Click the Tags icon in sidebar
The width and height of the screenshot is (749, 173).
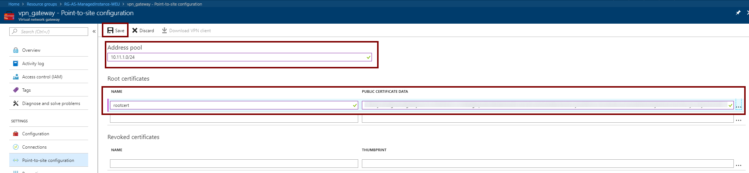(x=16, y=90)
